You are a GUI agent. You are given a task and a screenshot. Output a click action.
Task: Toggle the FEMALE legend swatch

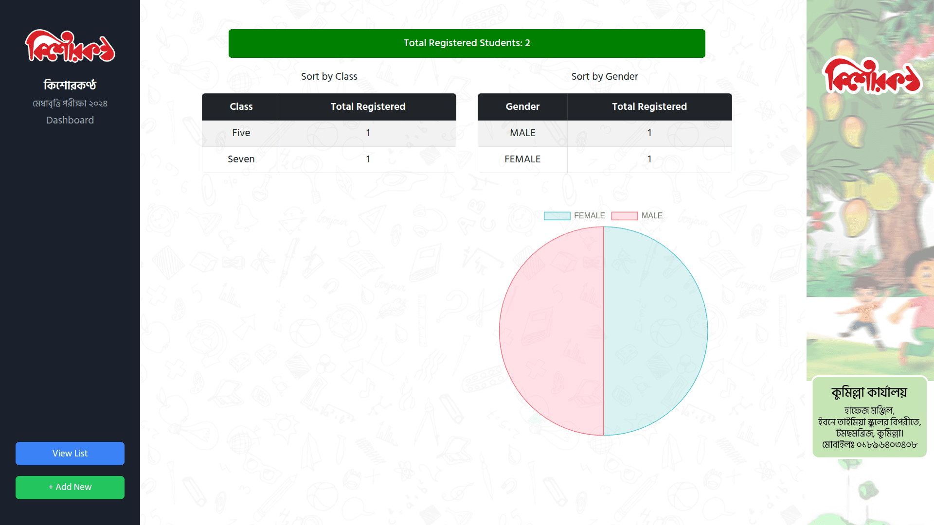coord(557,216)
